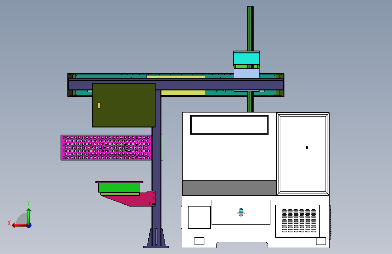The width and height of the screenshot is (392, 254).
Task: Select the machine's right foot pad
Action: (321, 241)
